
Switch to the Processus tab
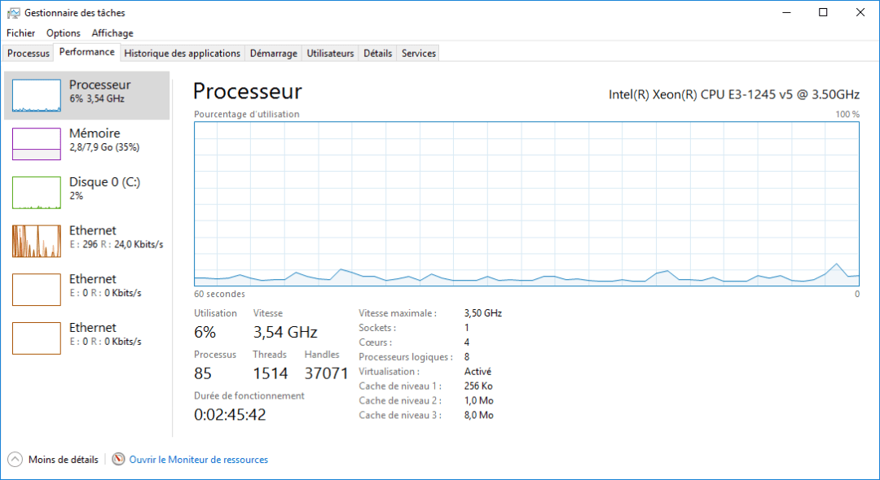click(29, 54)
